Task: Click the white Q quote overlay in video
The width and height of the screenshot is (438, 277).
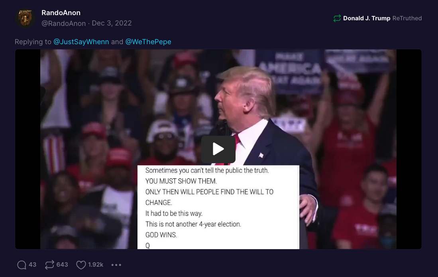Action: [x=218, y=207]
